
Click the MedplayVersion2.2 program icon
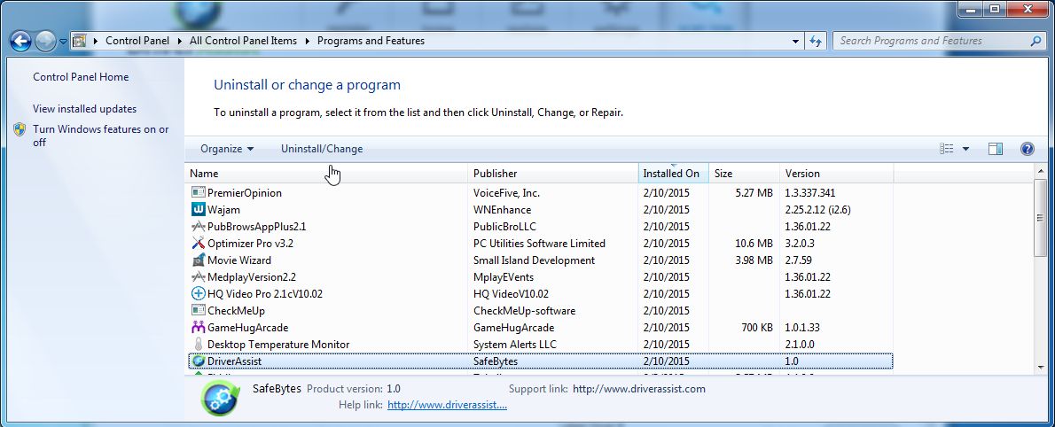click(198, 276)
